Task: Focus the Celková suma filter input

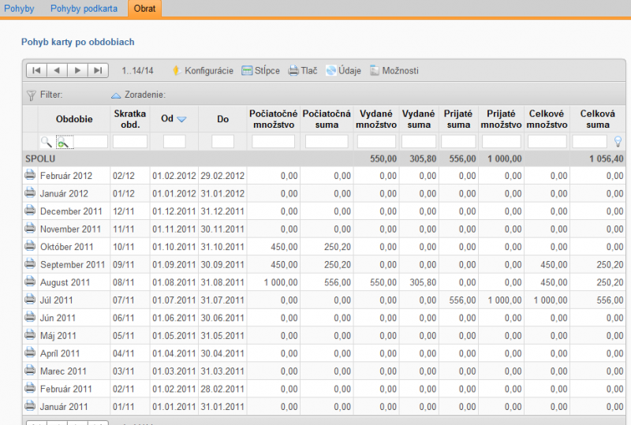Action: tap(589, 142)
